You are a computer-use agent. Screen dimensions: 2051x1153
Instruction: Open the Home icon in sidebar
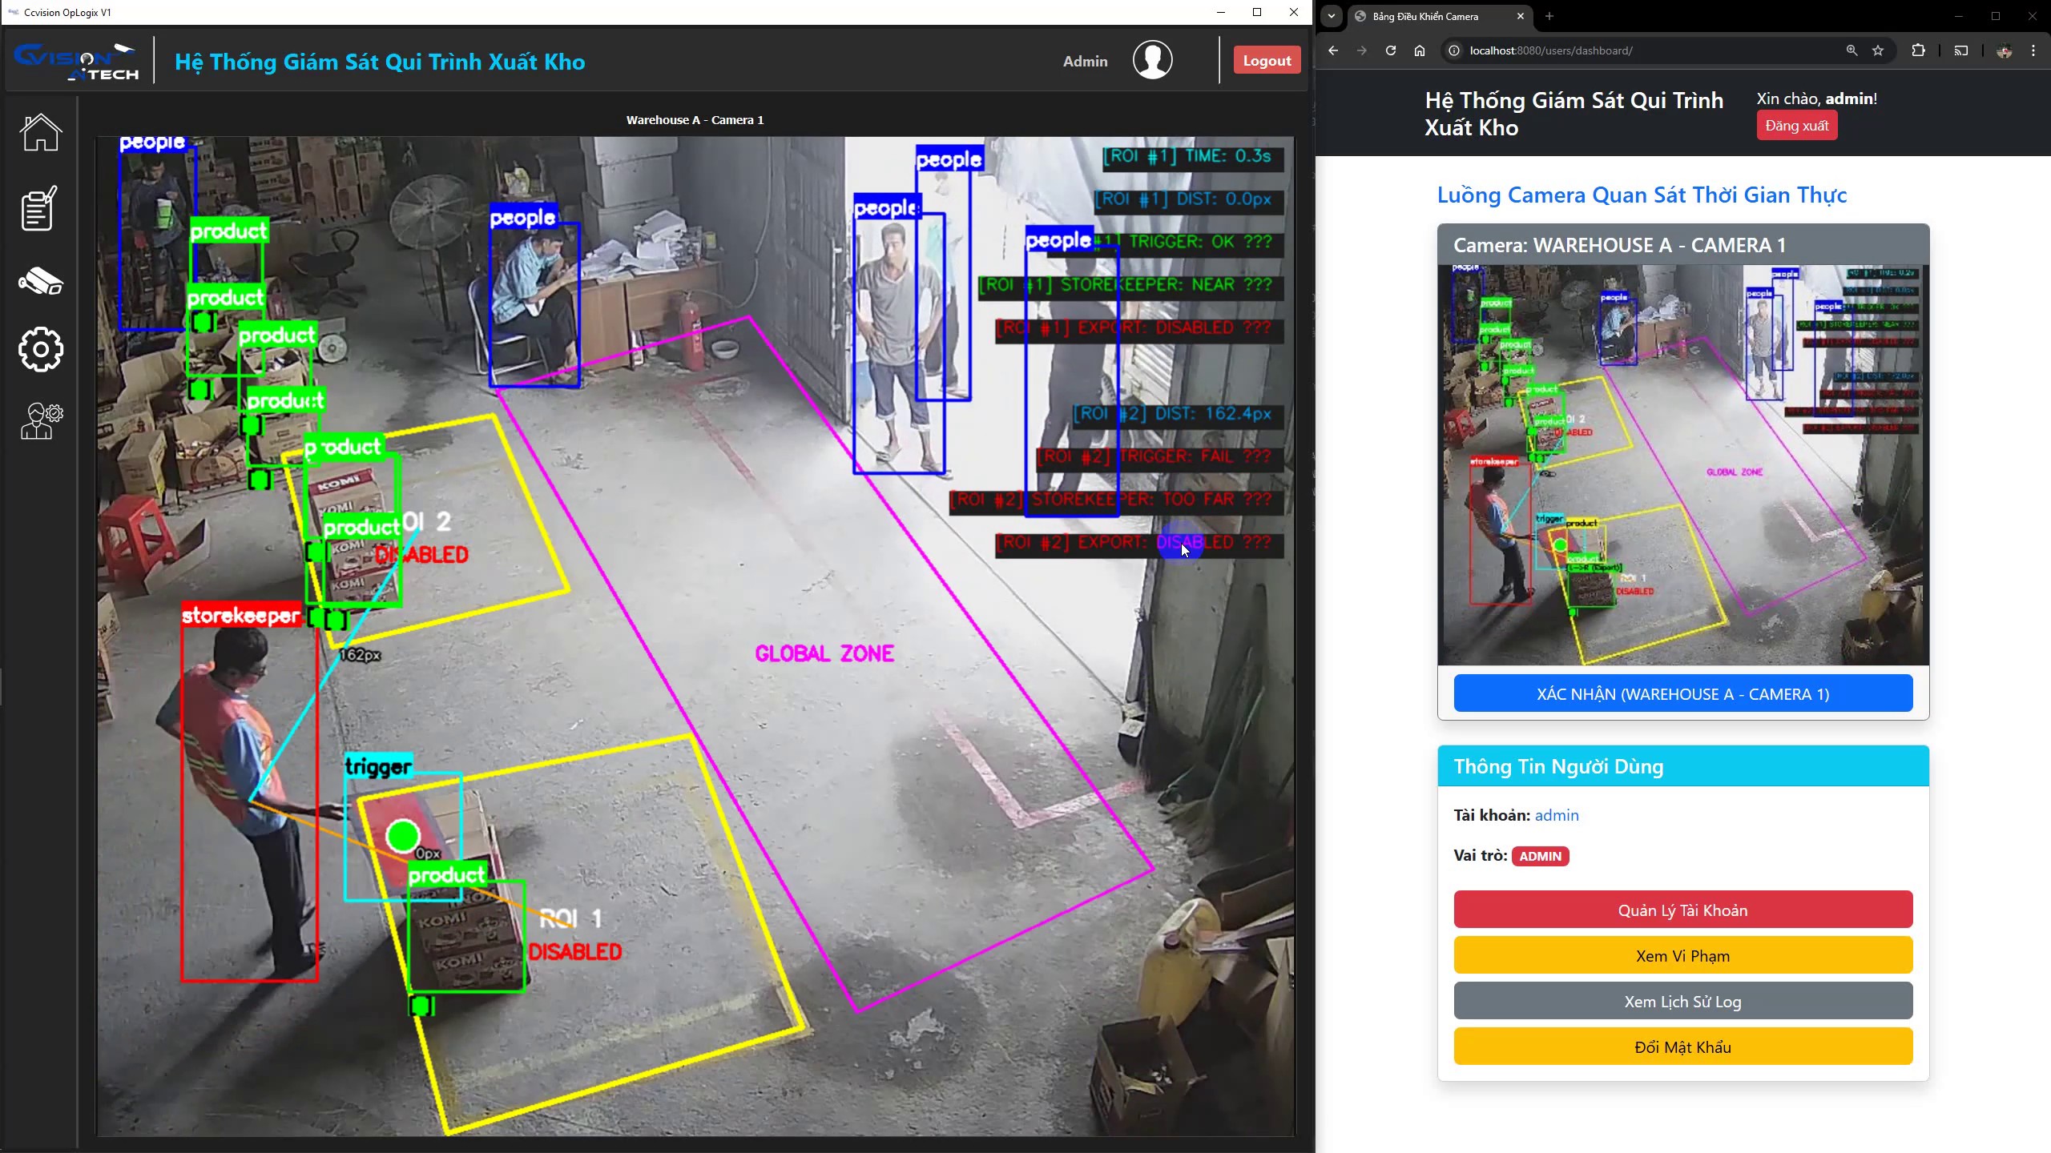pyautogui.click(x=40, y=132)
